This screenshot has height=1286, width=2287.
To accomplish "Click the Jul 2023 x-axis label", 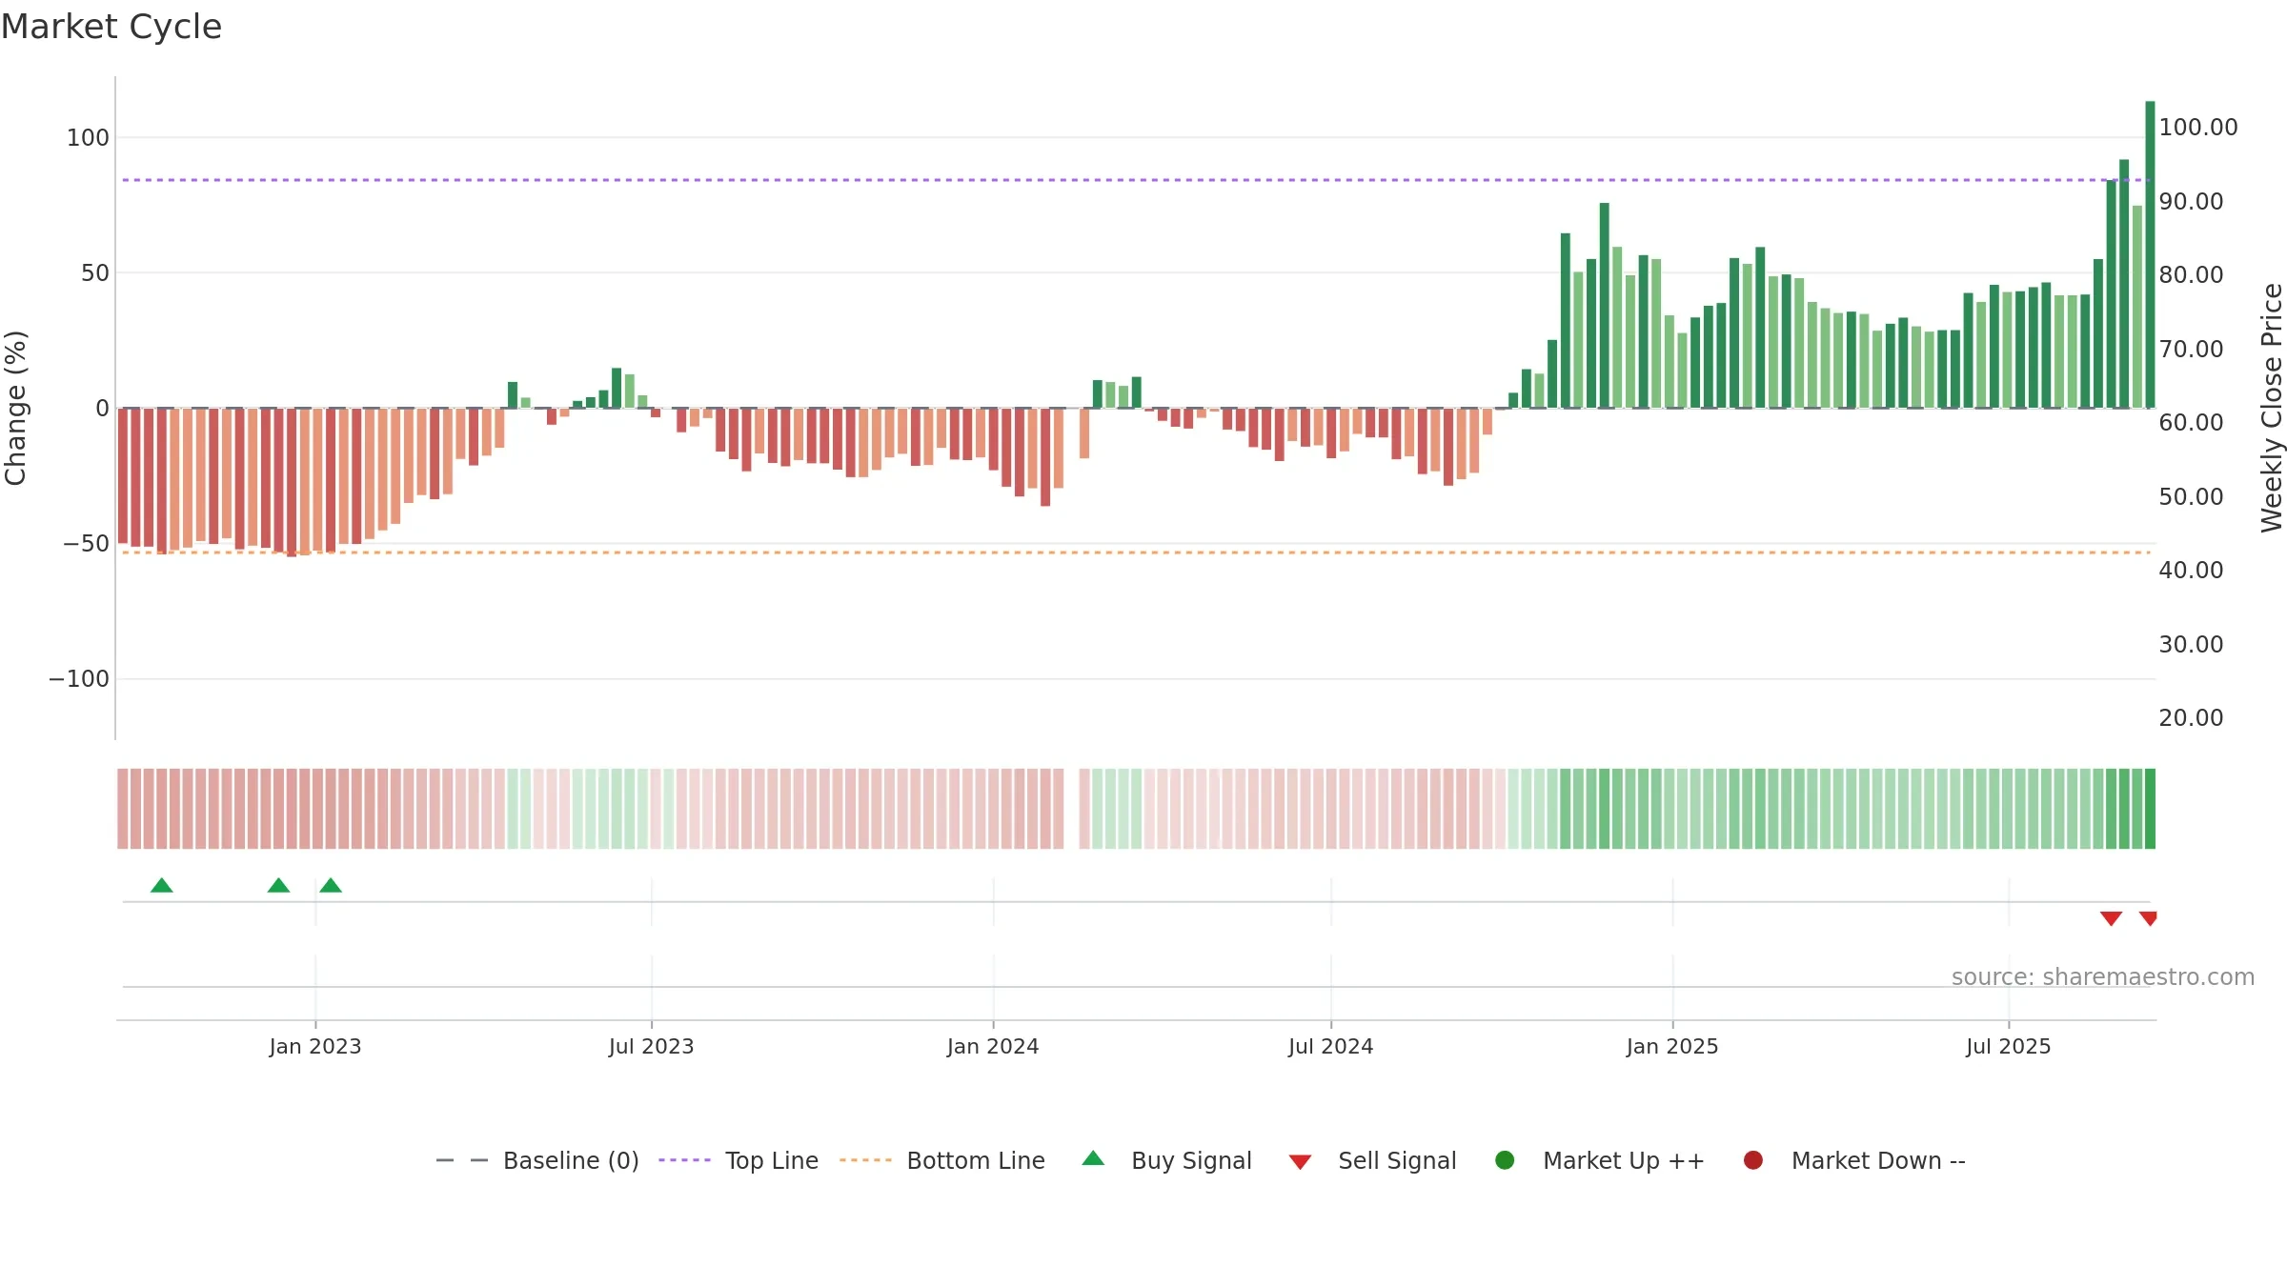I will click(x=652, y=1046).
